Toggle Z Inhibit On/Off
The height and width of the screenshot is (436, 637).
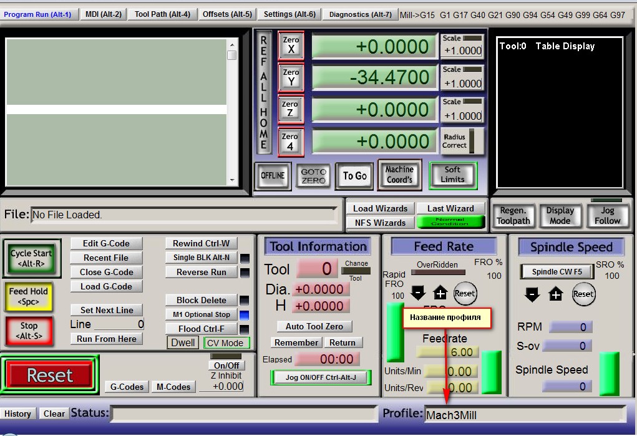coord(226,366)
